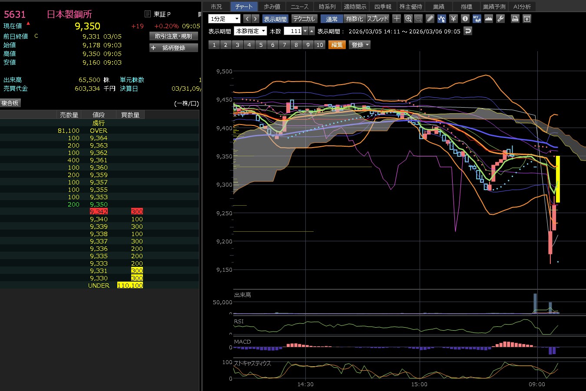Screen dimensions: 586x391
Task: Open the wrench settings icon
Action: (500, 19)
